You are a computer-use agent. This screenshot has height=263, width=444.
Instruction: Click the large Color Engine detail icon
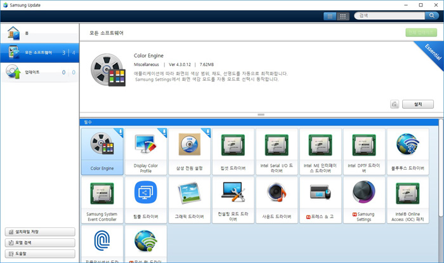(108, 70)
